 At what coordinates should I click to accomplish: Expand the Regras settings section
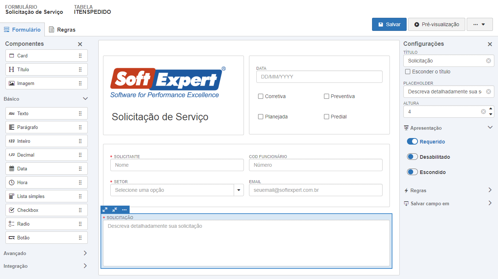pyautogui.click(x=490, y=190)
